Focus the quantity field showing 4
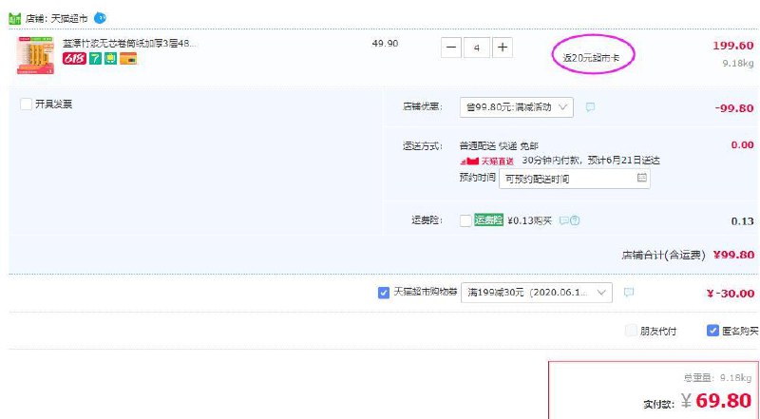This screenshot has height=419, width=760. 477,48
